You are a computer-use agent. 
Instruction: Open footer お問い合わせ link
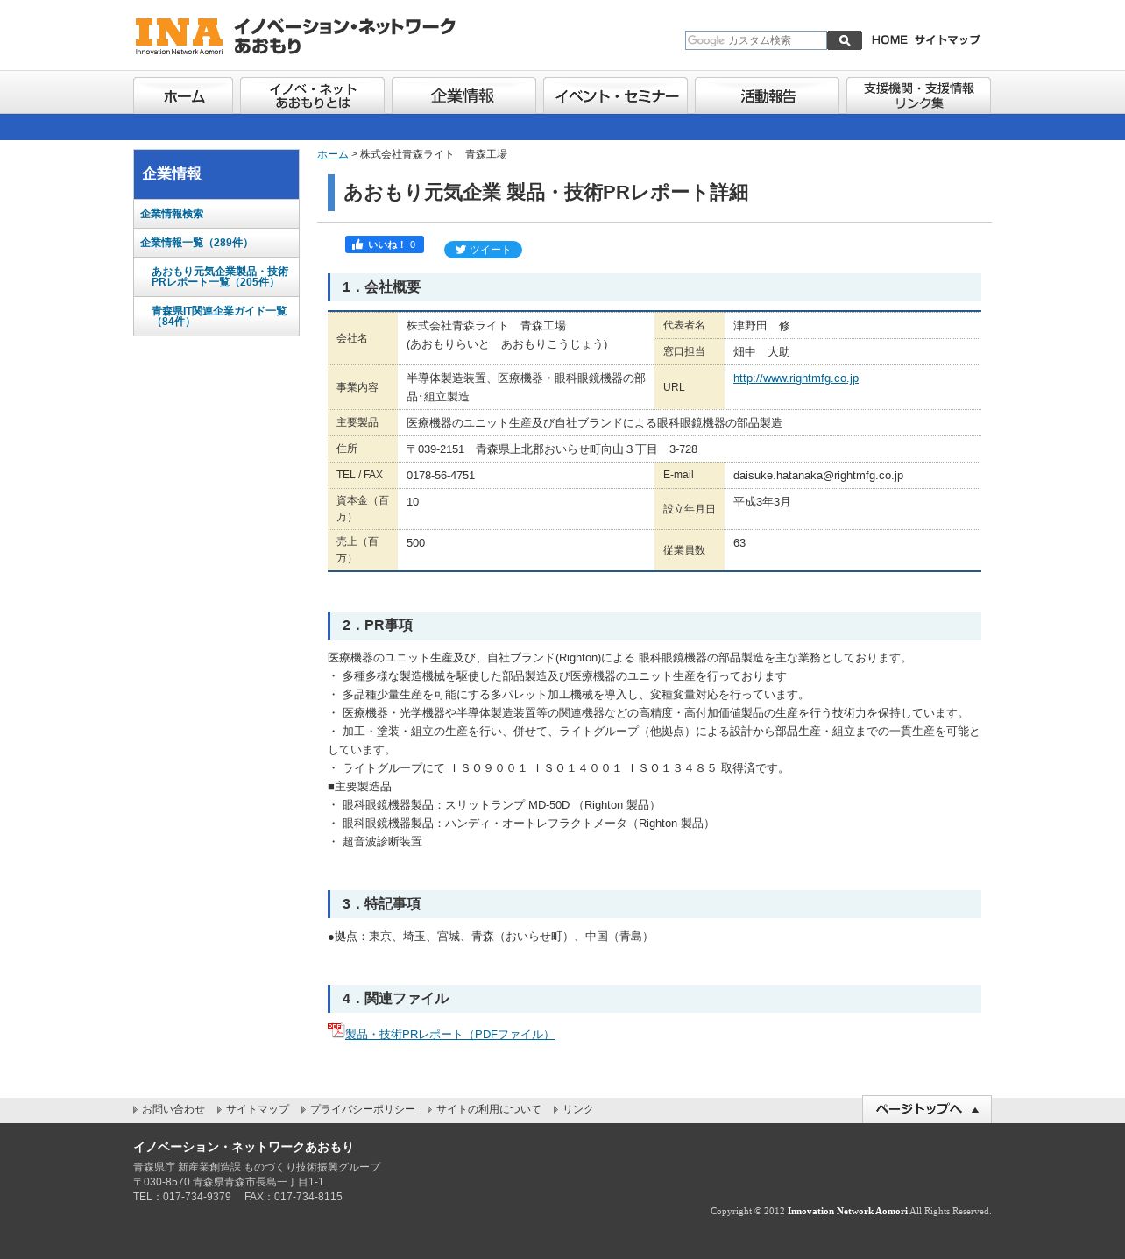173,1109
